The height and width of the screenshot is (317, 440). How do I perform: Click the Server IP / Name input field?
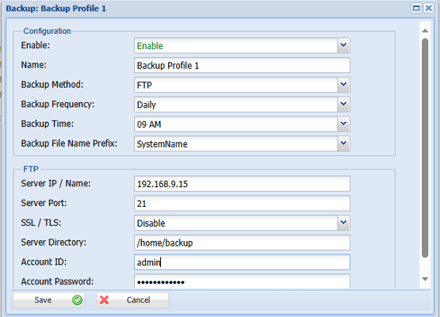pyautogui.click(x=242, y=184)
